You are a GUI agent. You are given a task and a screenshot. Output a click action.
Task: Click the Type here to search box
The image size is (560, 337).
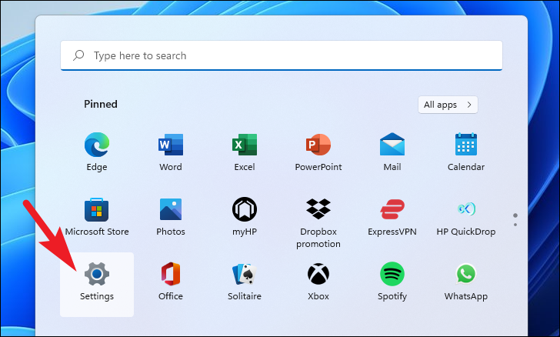(282, 55)
